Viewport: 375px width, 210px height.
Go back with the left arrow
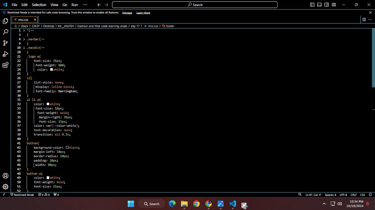99,5
